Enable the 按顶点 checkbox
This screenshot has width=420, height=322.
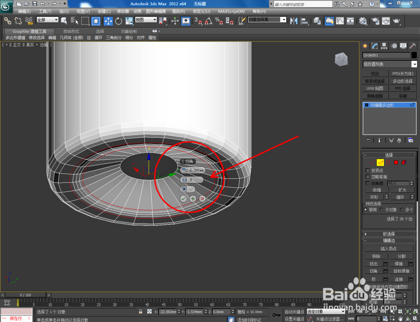click(x=368, y=171)
